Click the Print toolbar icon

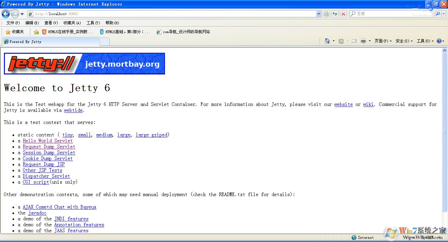[363, 41]
